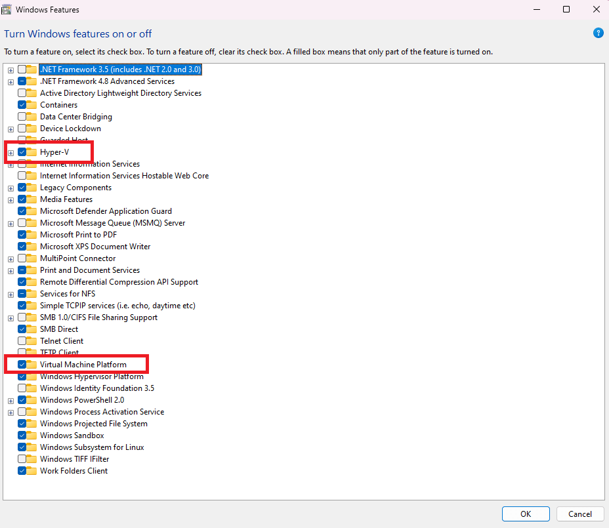The image size is (609, 528).
Task: Click the folder icon beside Hyper-V
Action: [32, 152]
